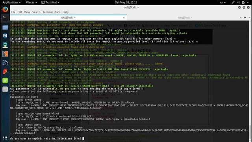Click 'Title: Generic UNION query (NULL) - 2 columns'
Viewport: 252px width, 142px height.
pyautogui.click(x=49, y=127)
